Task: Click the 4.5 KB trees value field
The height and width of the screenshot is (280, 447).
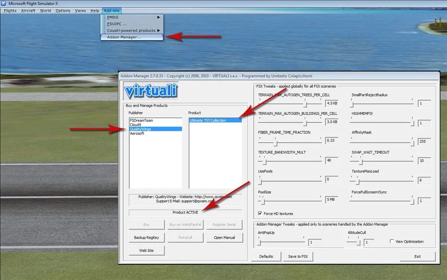Action: pos(332,103)
